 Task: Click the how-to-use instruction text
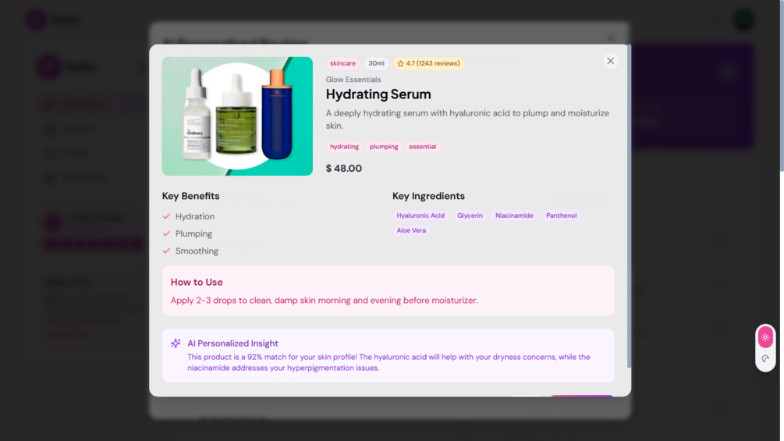coord(324,301)
